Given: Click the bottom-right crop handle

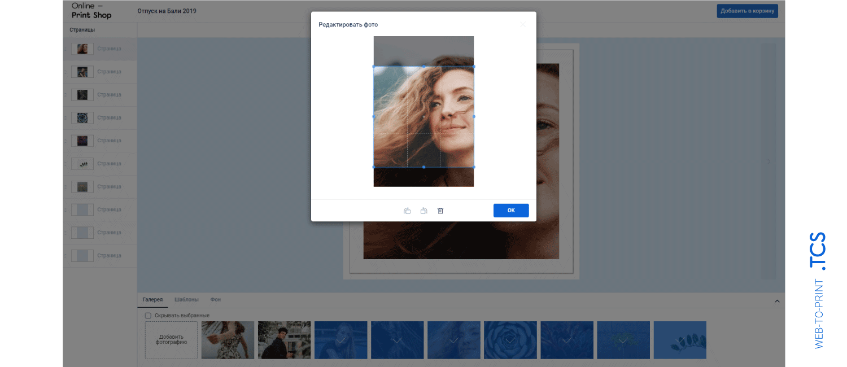Looking at the screenshot, I should pos(474,167).
